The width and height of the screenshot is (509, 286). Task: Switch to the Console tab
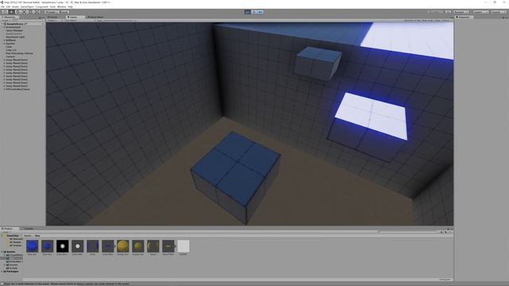point(29,229)
